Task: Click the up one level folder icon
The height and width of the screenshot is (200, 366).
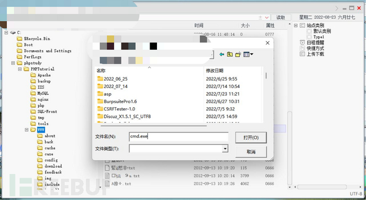Action: pyautogui.click(x=230, y=54)
